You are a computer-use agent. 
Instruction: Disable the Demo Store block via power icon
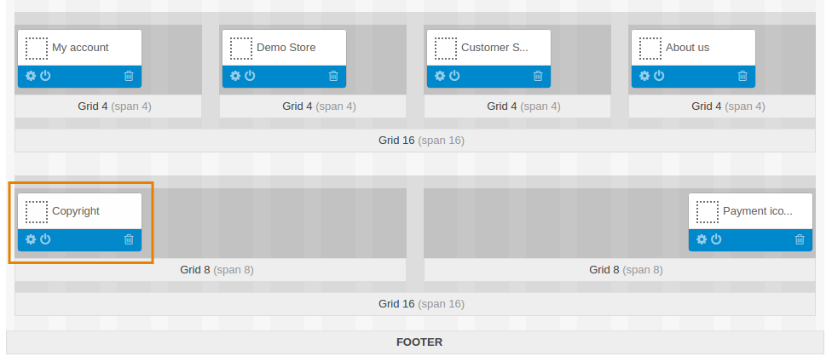(250, 76)
